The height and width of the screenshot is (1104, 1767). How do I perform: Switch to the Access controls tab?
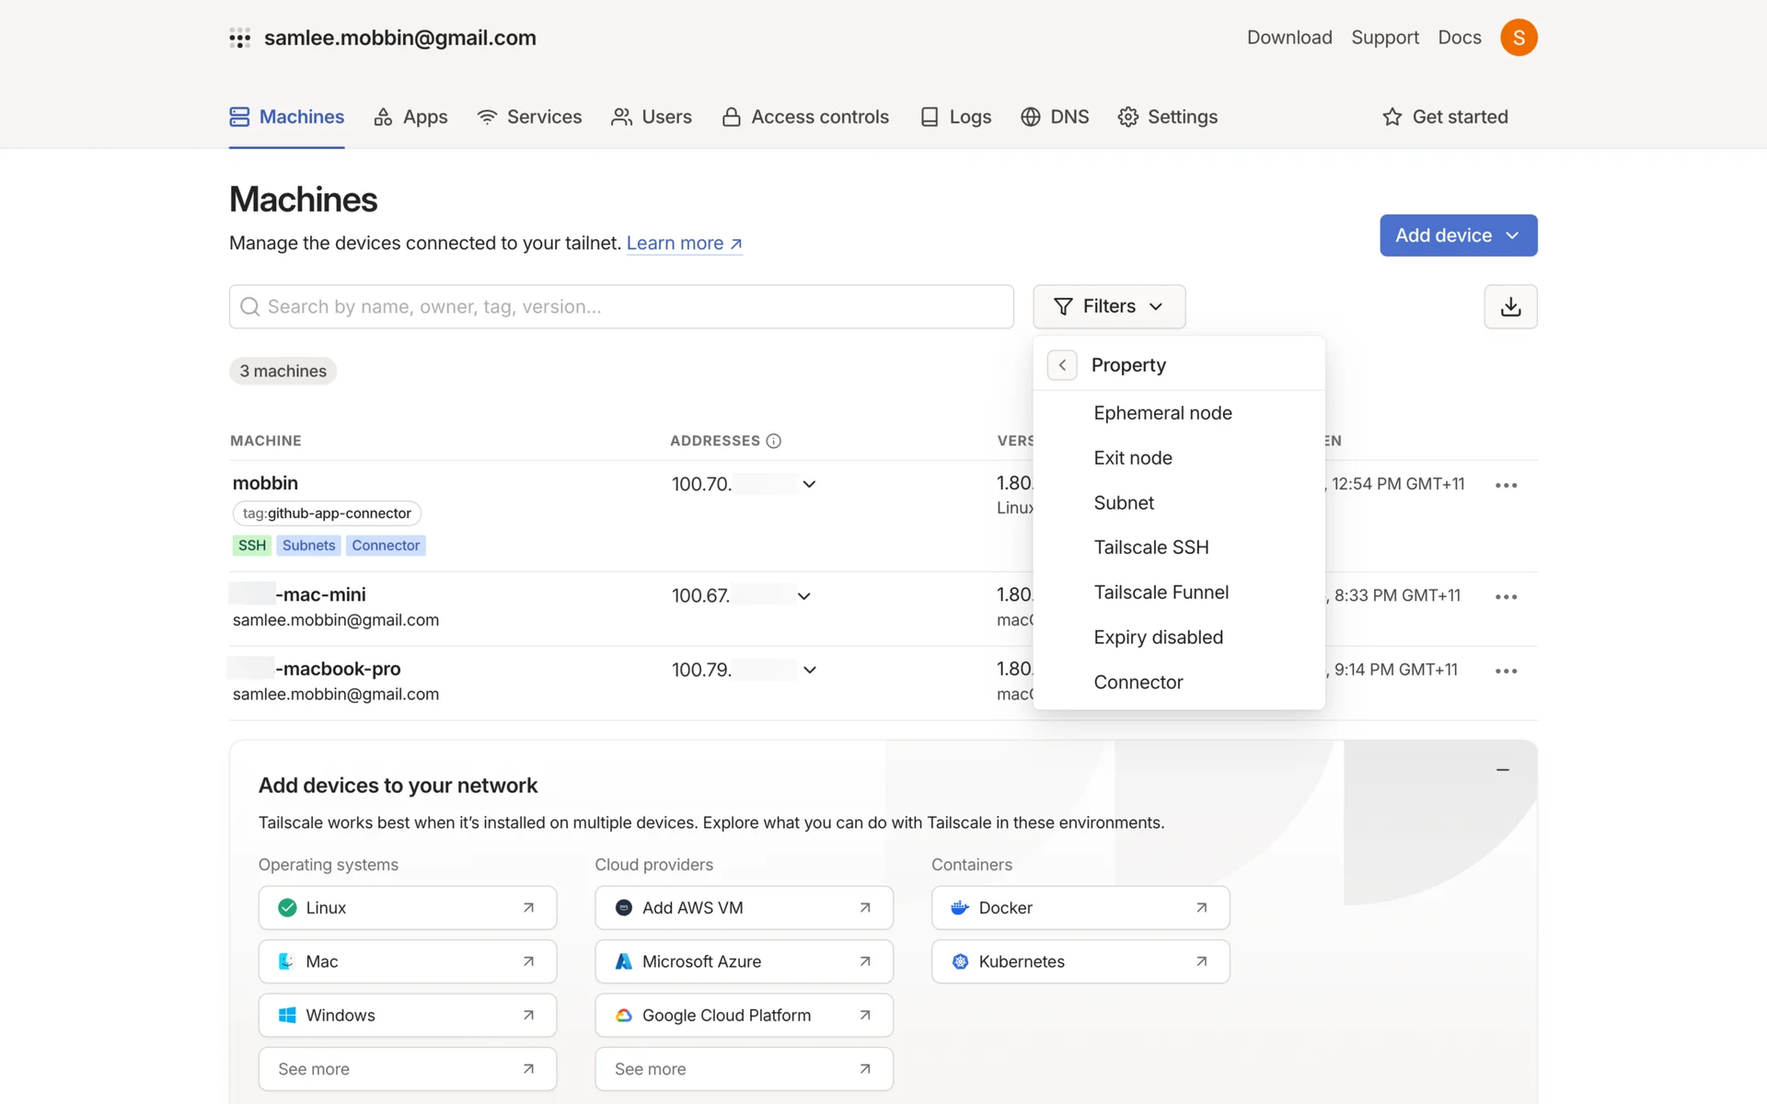click(x=805, y=117)
